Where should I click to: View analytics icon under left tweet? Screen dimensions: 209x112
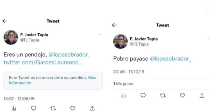(14, 108)
